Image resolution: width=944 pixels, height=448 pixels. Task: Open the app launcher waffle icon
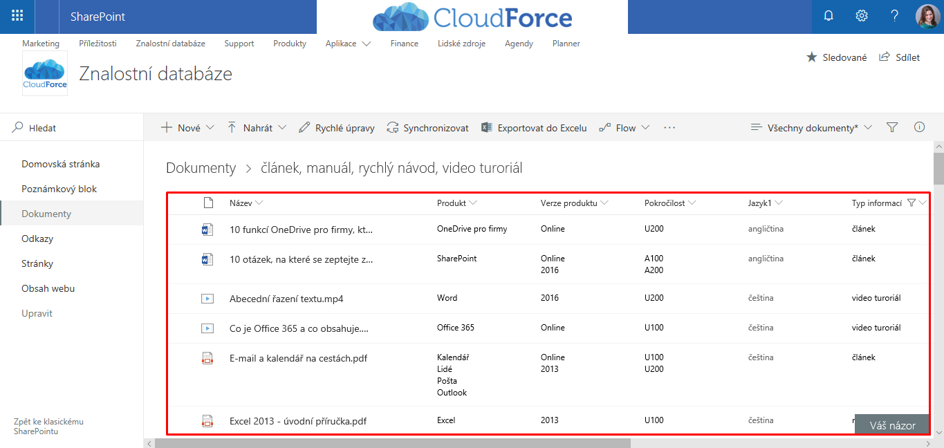pos(17,16)
